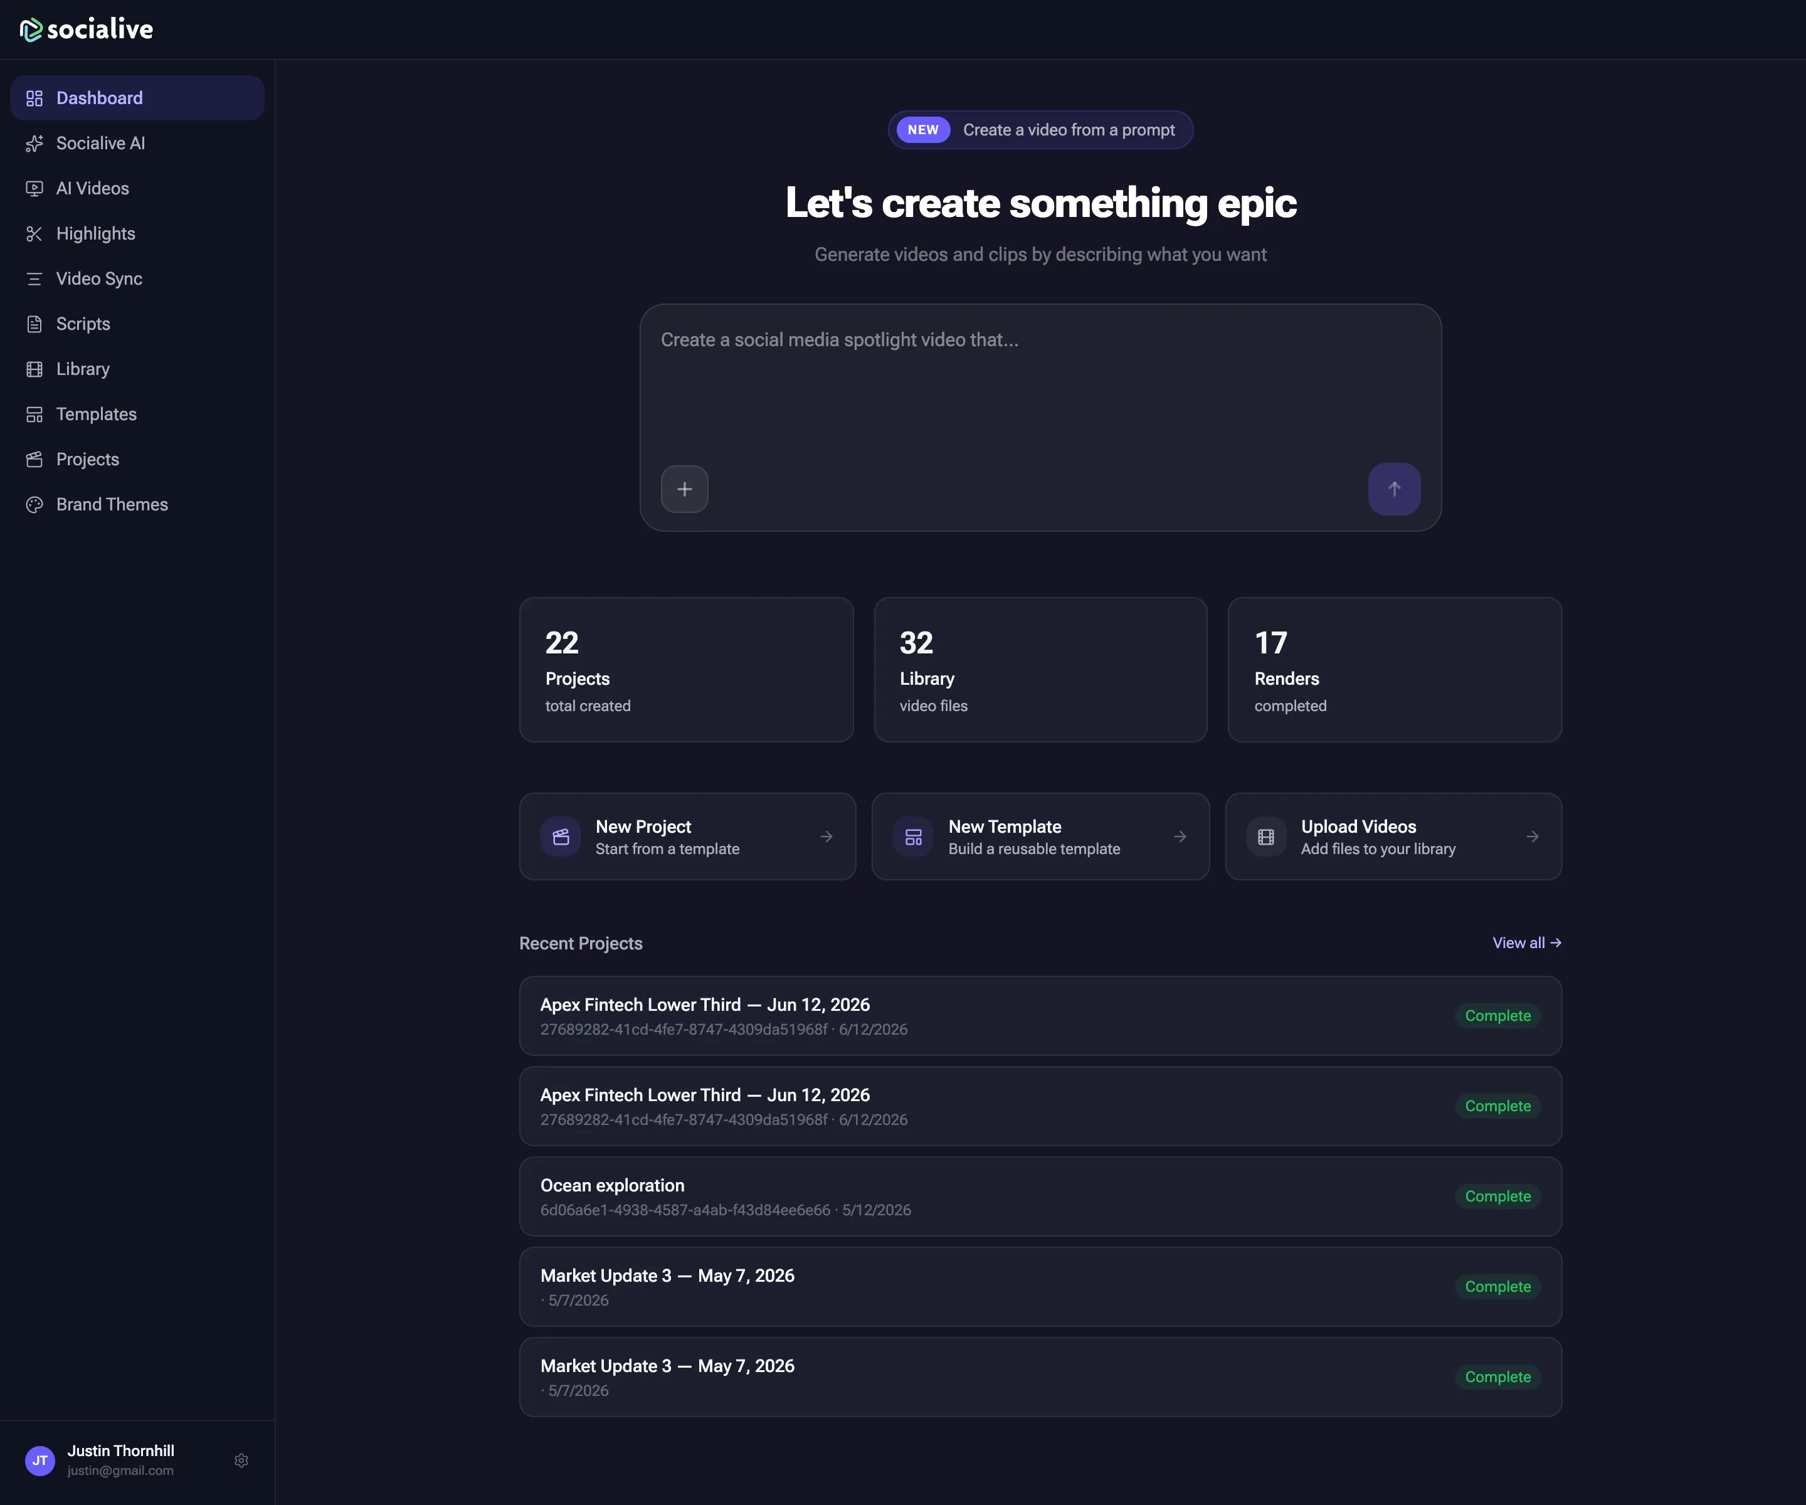Click Complete badge on Ocean exploration row
Screen dimensions: 1806x1505
coord(1497,1196)
